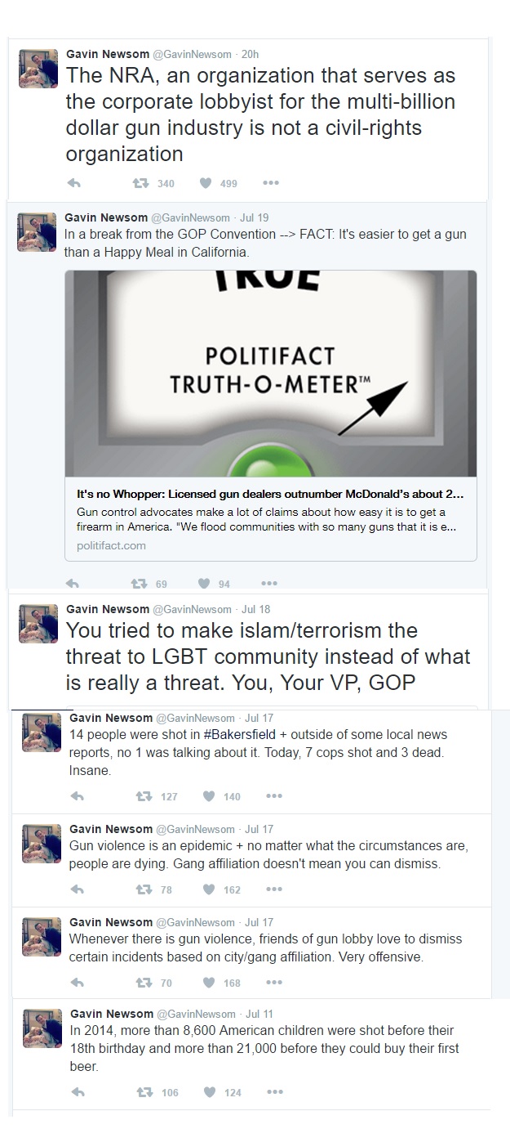Reply to the Bakersfield shooting tweet
The width and height of the screenshot is (510, 1129).
point(77,796)
